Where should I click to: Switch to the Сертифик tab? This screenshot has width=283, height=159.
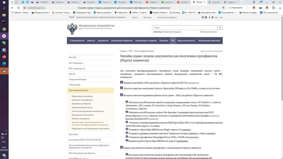[214, 2]
